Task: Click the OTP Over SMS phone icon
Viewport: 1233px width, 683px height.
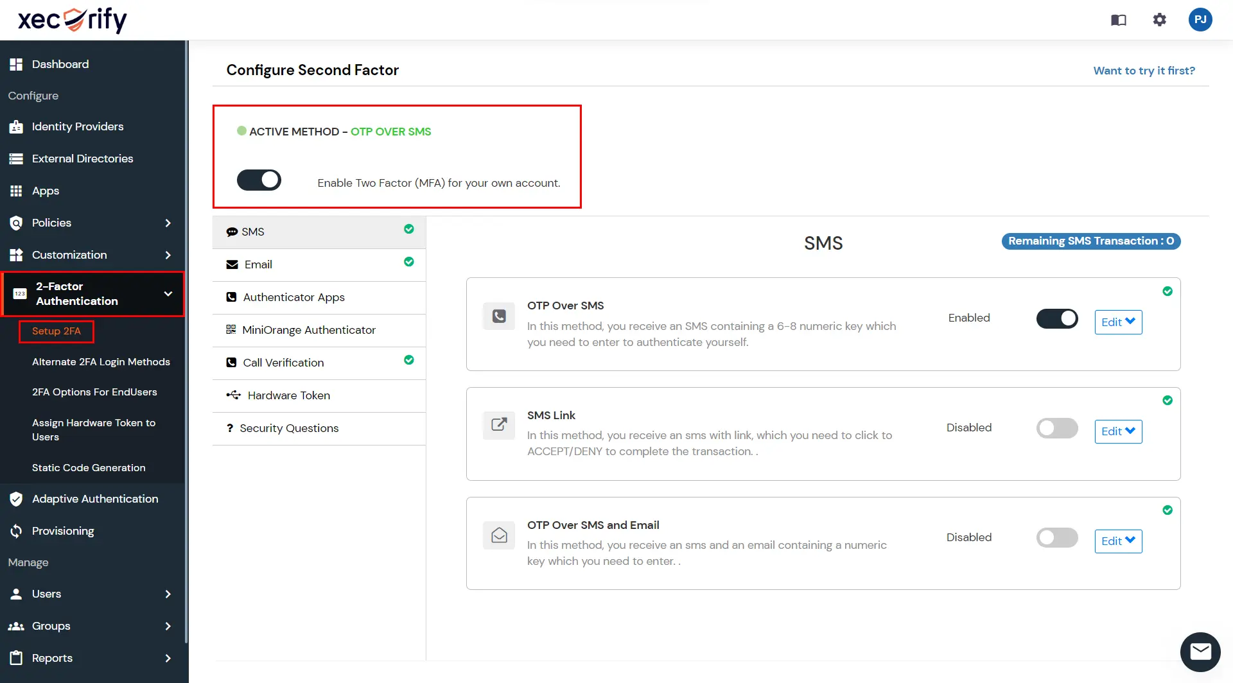Action: coord(499,316)
